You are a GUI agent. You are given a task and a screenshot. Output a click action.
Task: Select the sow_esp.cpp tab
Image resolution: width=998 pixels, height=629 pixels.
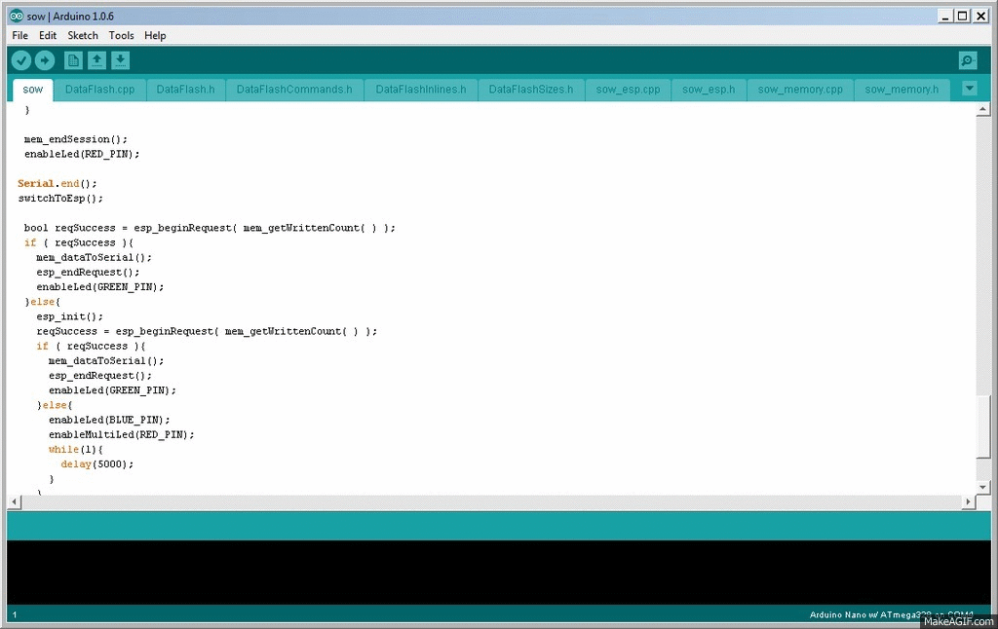point(628,90)
